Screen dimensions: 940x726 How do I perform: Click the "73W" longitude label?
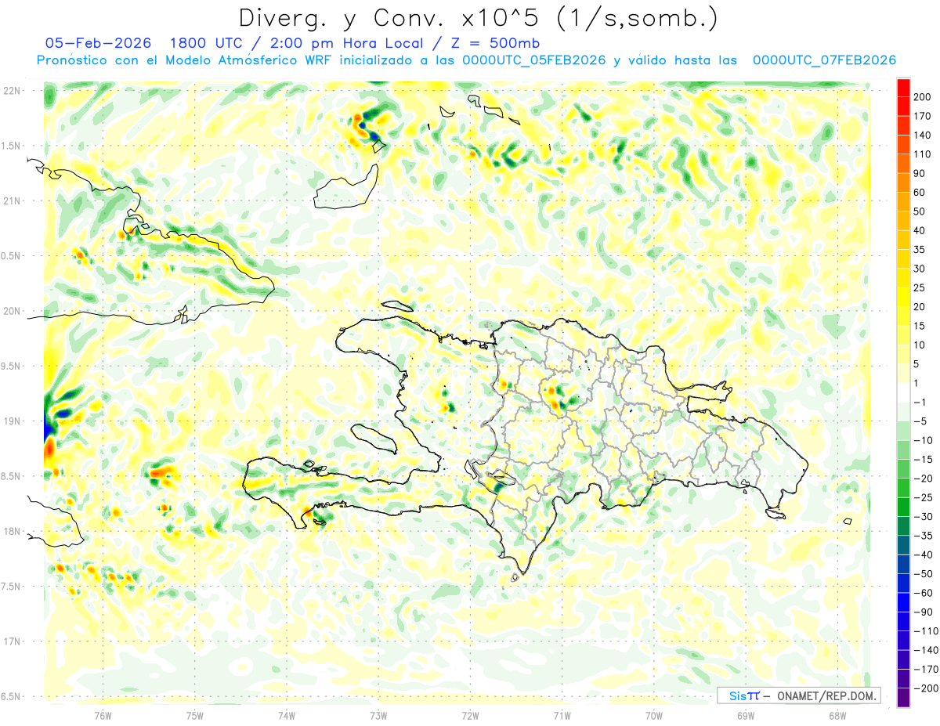[378, 714]
